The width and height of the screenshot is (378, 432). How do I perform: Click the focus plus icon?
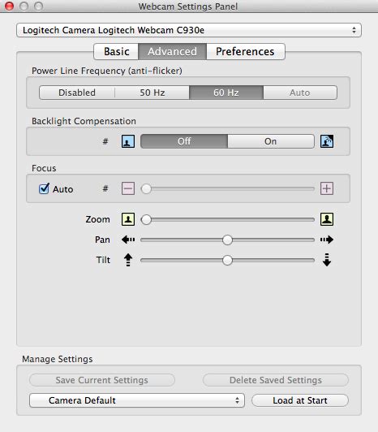(x=327, y=188)
